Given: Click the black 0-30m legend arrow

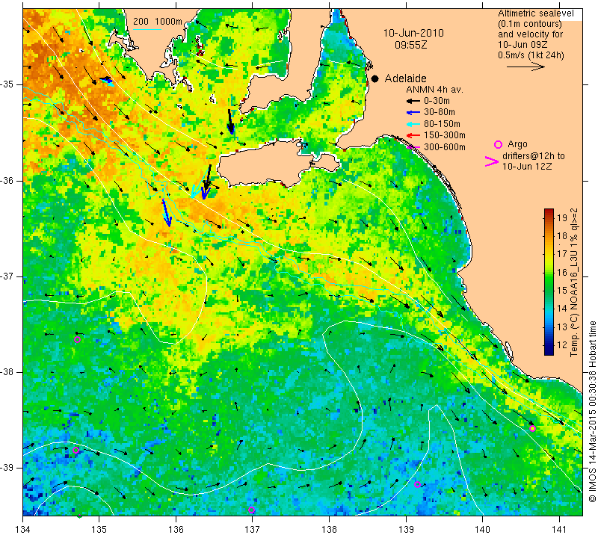Looking at the screenshot, I should click(x=413, y=101).
